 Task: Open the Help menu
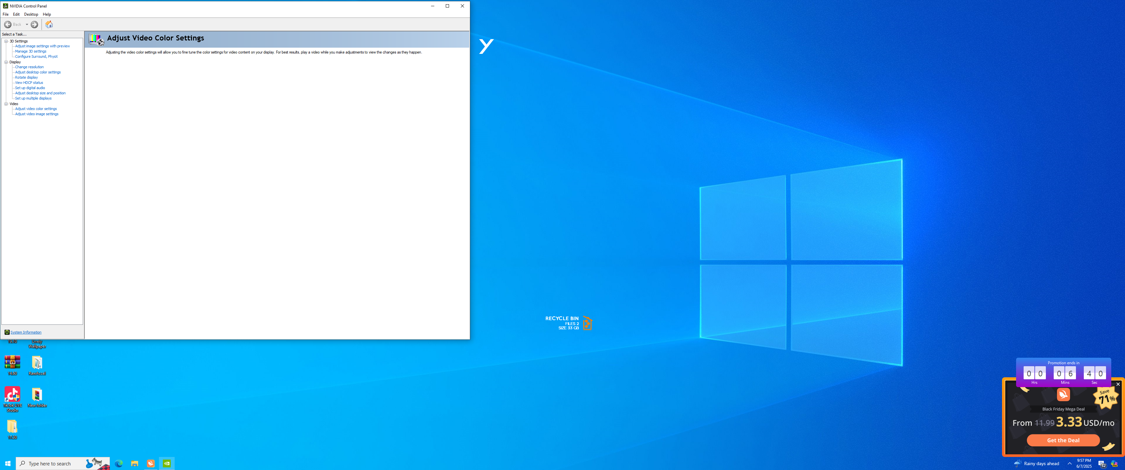pyautogui.click(x=47, y=14)
